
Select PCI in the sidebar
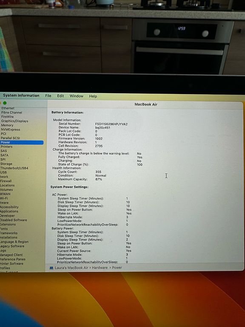click(x=3, y=134)
